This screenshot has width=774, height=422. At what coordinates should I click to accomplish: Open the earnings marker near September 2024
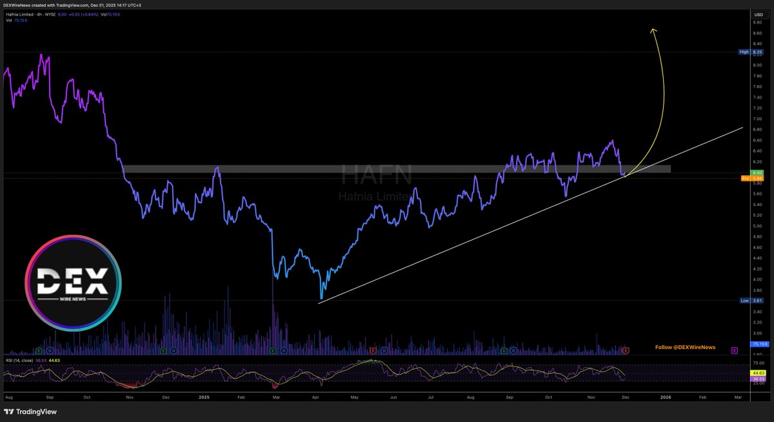coord(39,350)
